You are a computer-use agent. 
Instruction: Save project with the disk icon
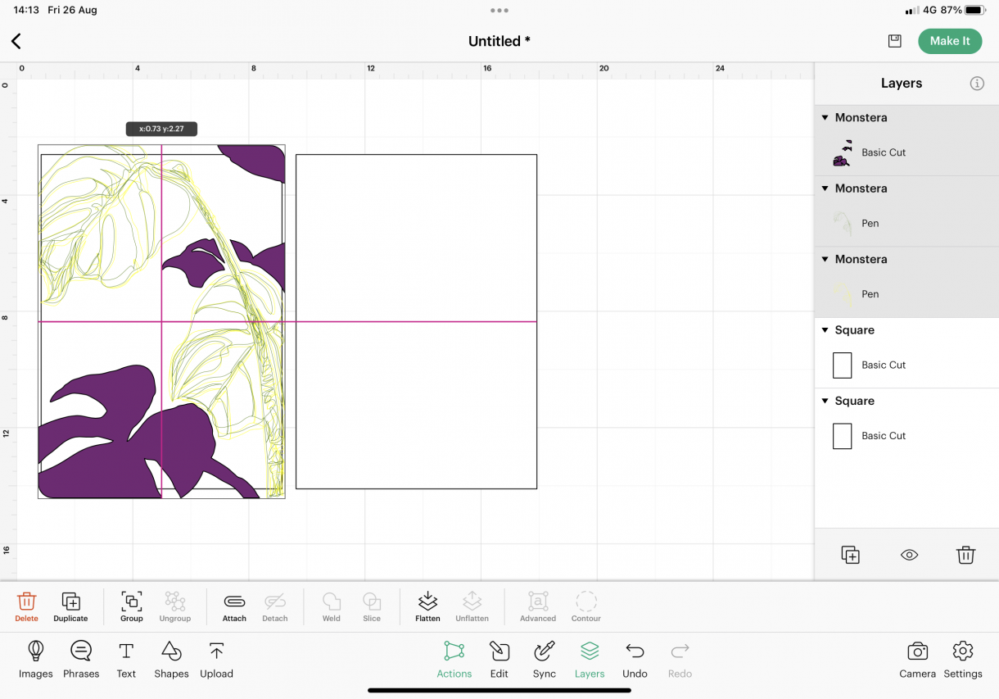[x=894, y=41]
